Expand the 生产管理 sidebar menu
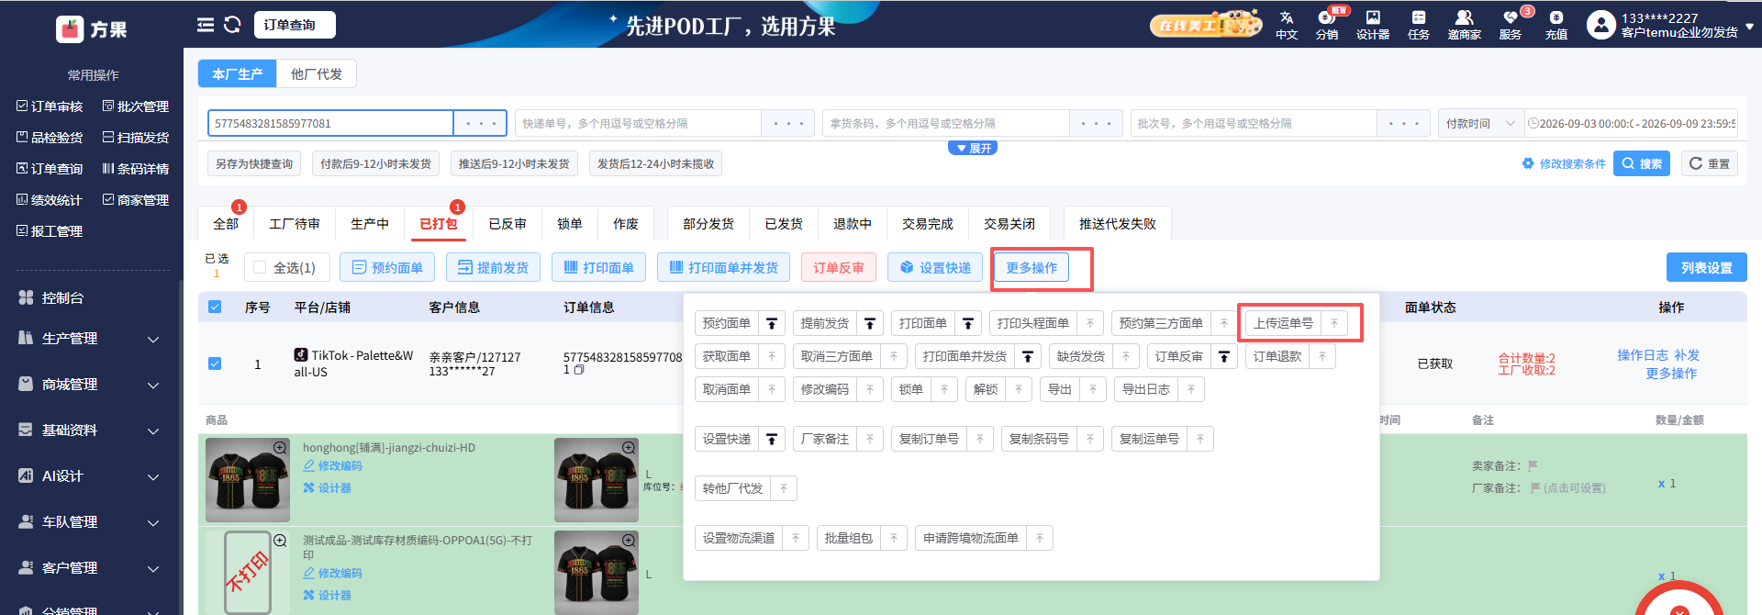The image size is (1762, 615). click(x=90, y=339)
